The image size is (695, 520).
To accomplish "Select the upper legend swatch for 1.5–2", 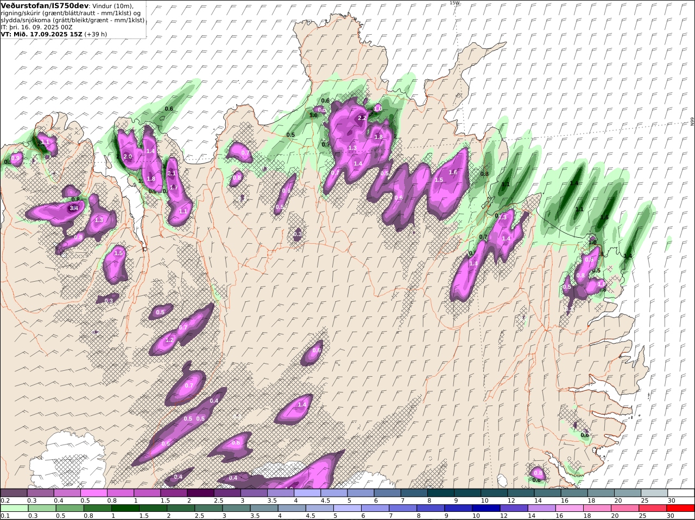I will click(x=174, y=493).
